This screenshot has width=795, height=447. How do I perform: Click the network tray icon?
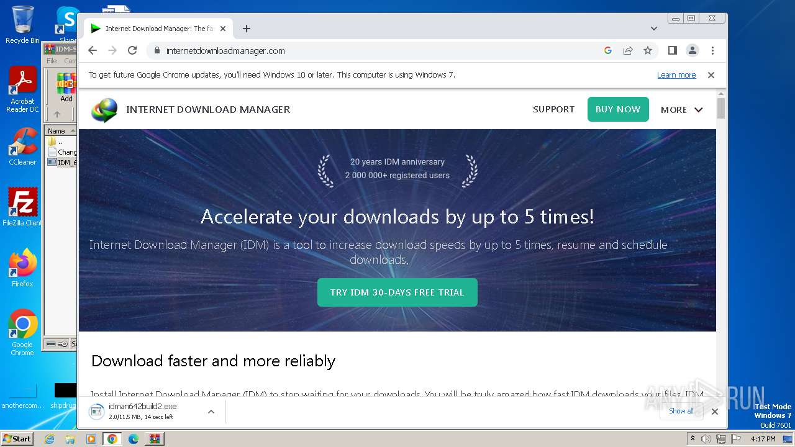(x=720, y=439)
